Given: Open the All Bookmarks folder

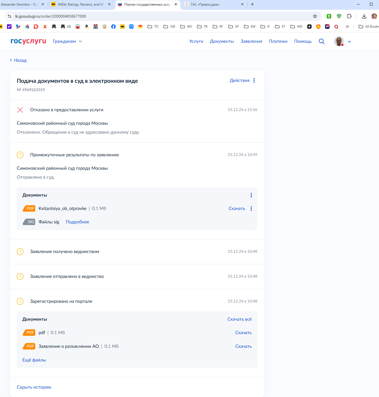Looking at the screenshot, I should (369, 27).
